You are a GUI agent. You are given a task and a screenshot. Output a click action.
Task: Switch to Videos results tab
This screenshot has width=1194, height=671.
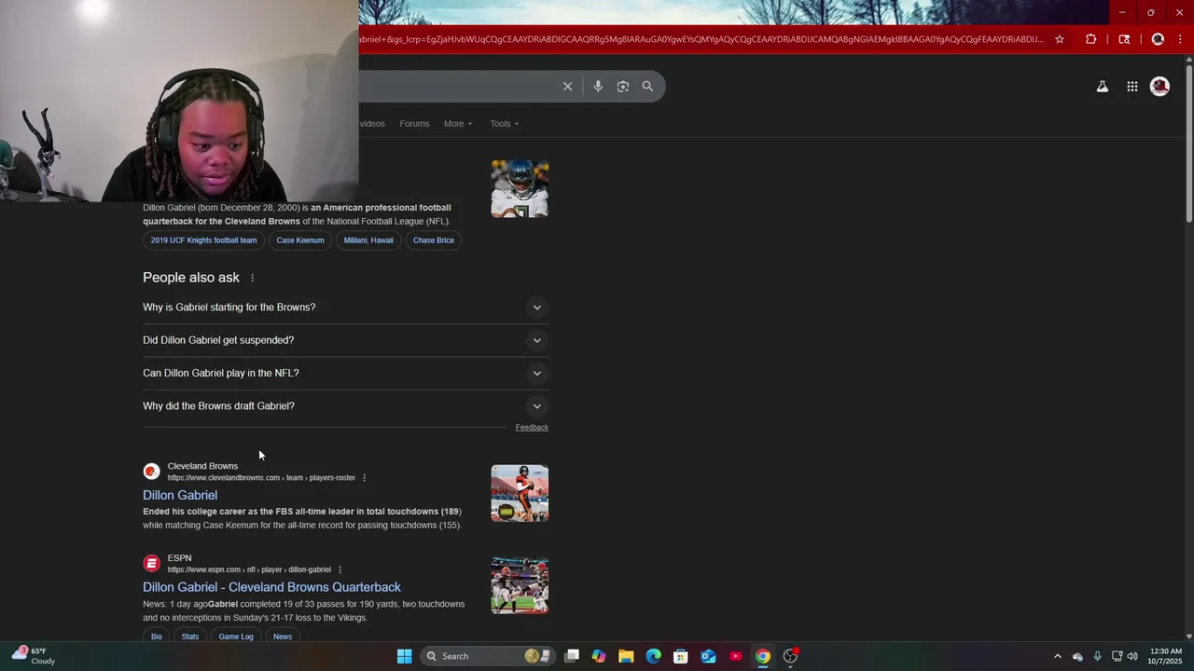pyautogui.click(x=372, y=124)
